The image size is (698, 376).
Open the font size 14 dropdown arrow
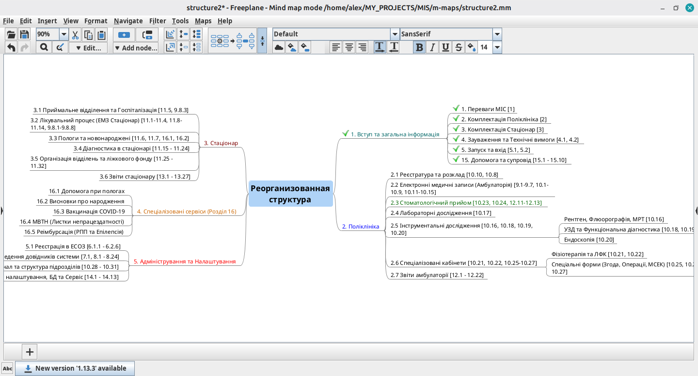click(497, 47)
